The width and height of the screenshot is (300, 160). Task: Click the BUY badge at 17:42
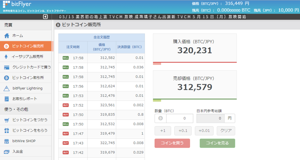66,153
